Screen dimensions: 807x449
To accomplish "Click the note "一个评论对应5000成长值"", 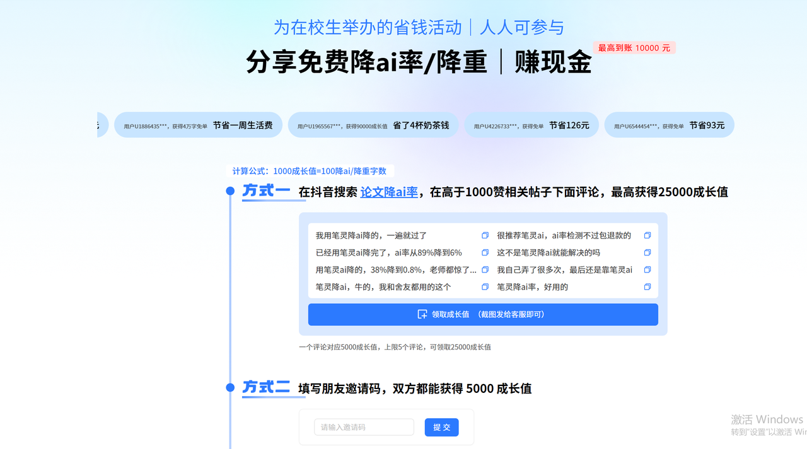I will 338,347.
